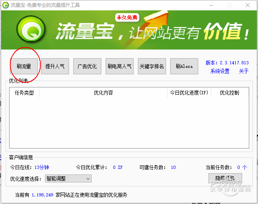Expand the 优化速度选择 dropdown

[68, 178]
